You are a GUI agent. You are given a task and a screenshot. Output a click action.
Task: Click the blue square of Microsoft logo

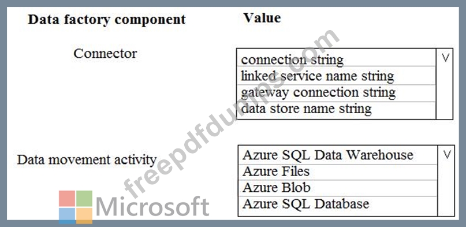point(66,215)
